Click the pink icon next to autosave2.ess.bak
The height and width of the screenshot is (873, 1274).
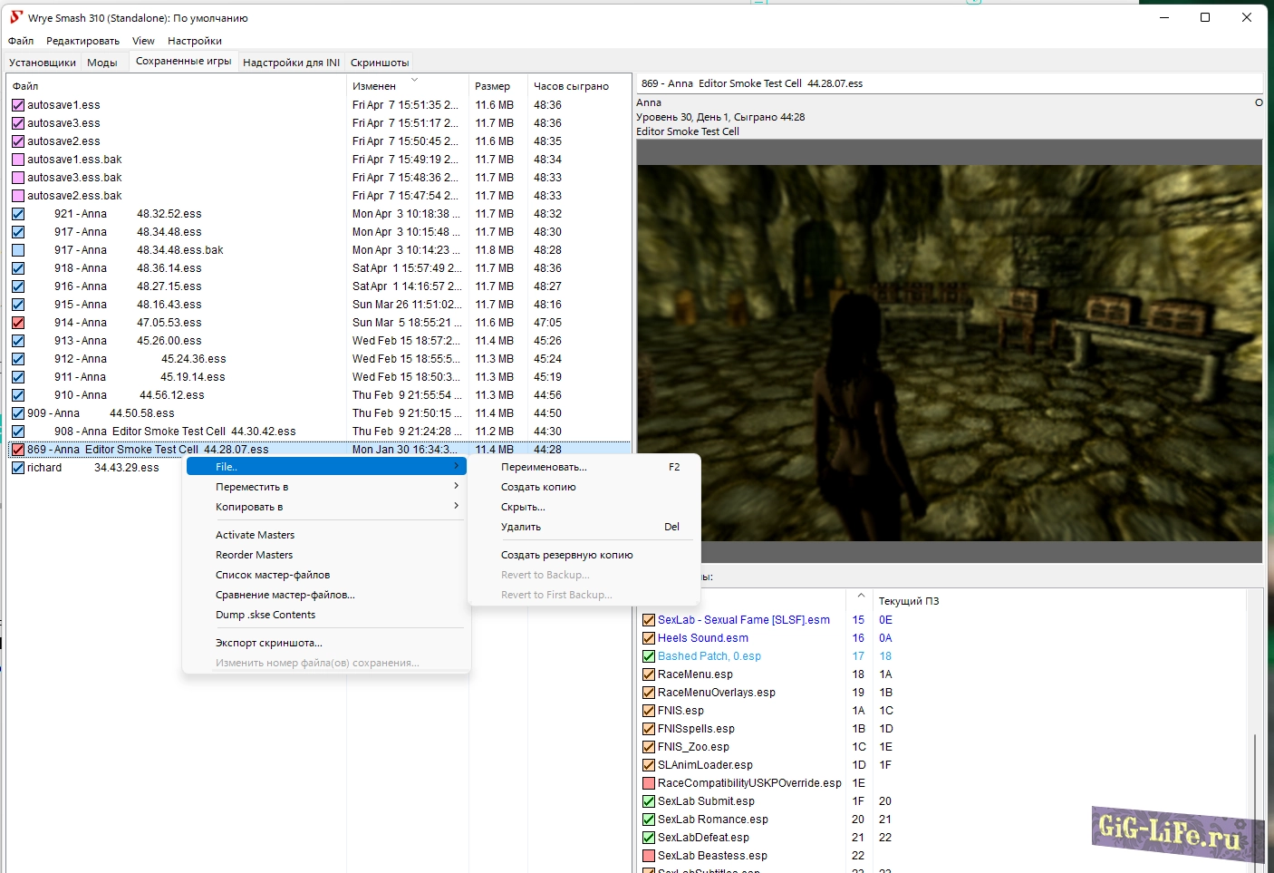point(18,196)
